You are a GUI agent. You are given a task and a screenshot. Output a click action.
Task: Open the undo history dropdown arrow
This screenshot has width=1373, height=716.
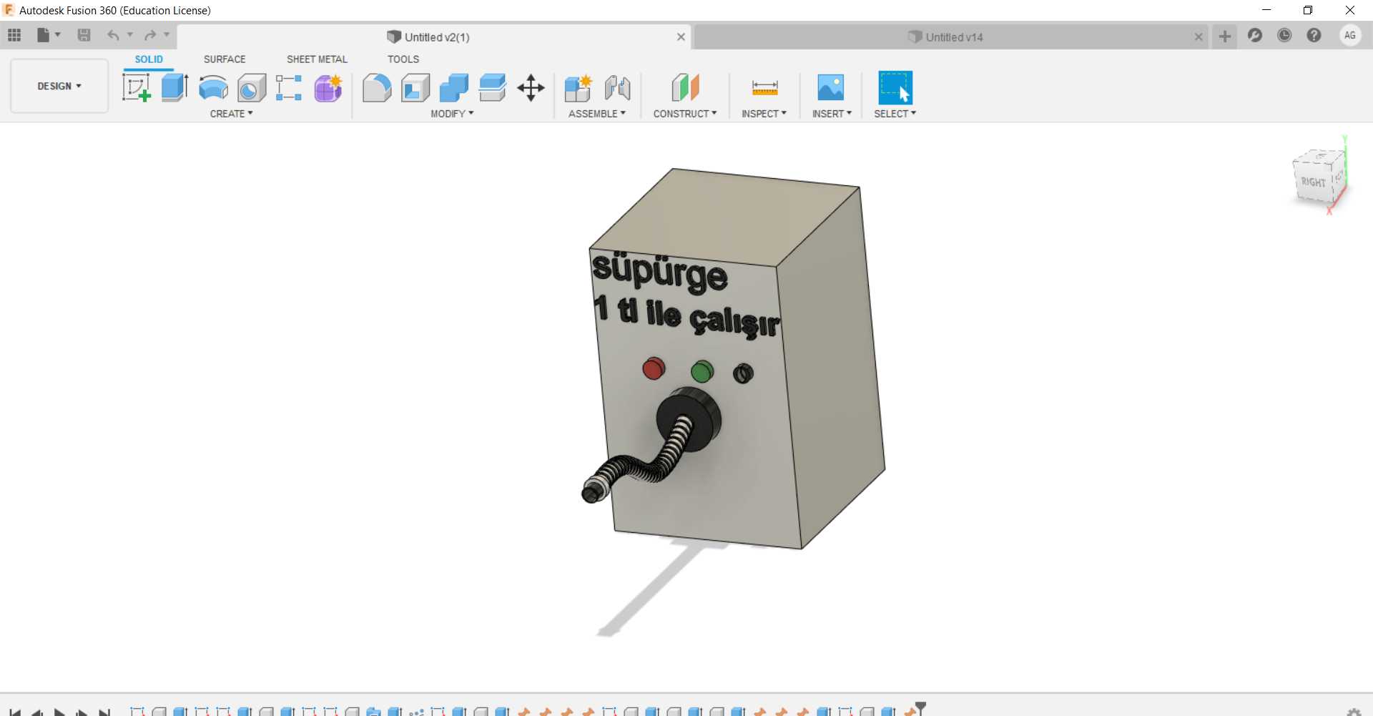point(130,35)
